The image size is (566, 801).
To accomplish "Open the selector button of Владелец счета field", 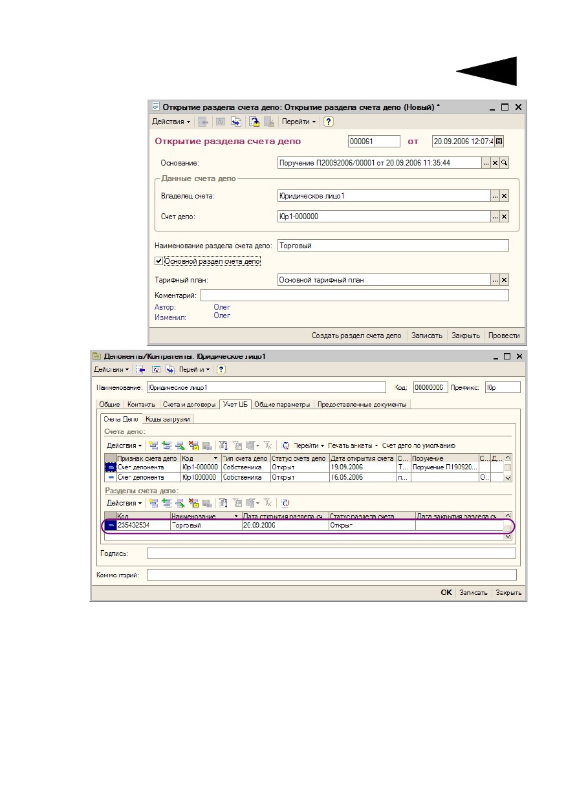I will point(495,196).
